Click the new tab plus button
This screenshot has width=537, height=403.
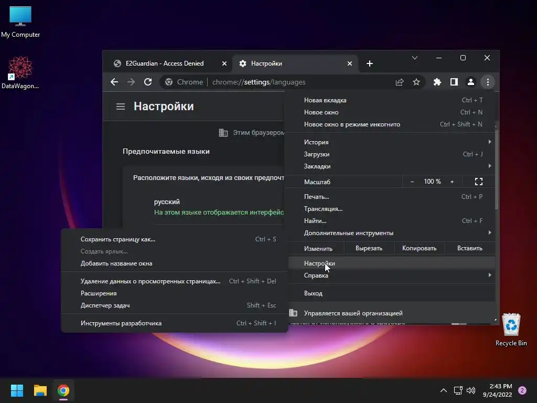pos(370,63)
